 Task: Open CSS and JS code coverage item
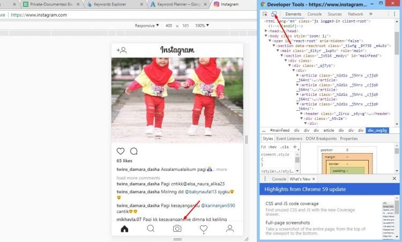click(x=292, y=203)
